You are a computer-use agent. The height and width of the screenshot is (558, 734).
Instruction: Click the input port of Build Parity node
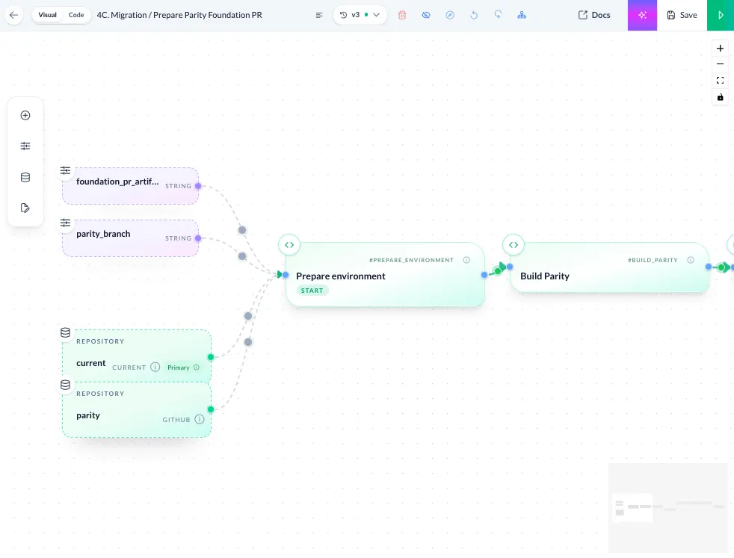[x=510, y=267]
